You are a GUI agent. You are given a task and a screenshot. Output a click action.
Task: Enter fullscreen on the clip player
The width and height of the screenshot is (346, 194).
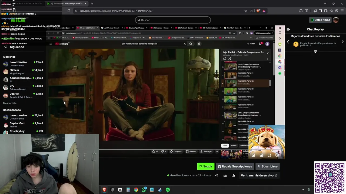pos(269,155)
